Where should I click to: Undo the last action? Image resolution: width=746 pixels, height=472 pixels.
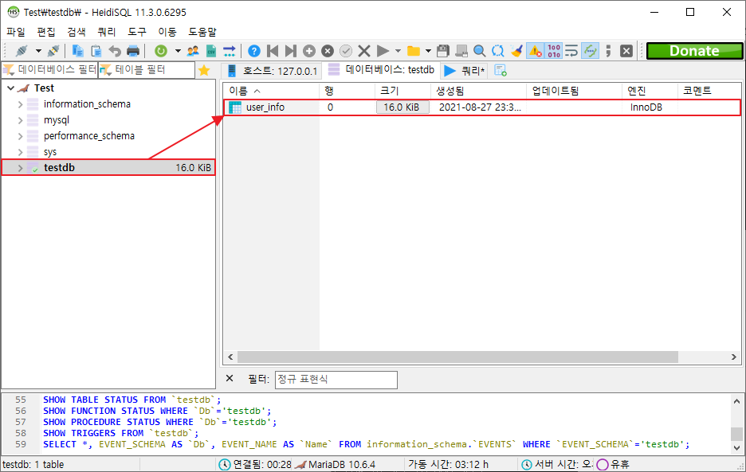click(115, 51)
